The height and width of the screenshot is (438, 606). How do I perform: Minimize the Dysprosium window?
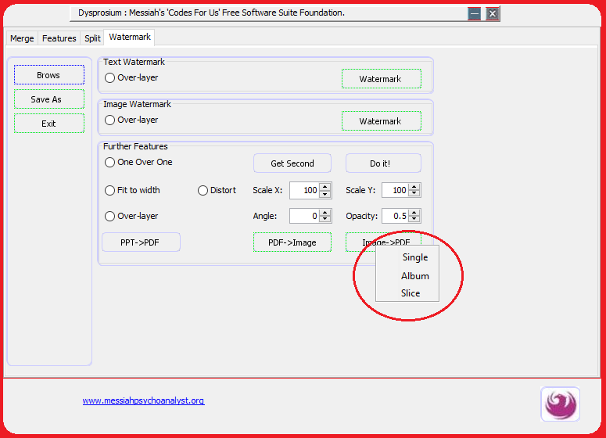[x=474, y=14]
